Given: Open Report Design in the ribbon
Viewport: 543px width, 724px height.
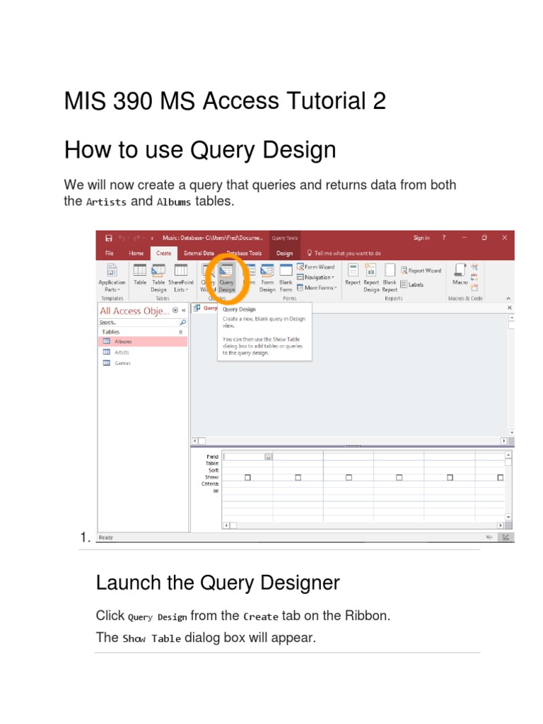Looking at the screenshot, I should click(371, 277).
